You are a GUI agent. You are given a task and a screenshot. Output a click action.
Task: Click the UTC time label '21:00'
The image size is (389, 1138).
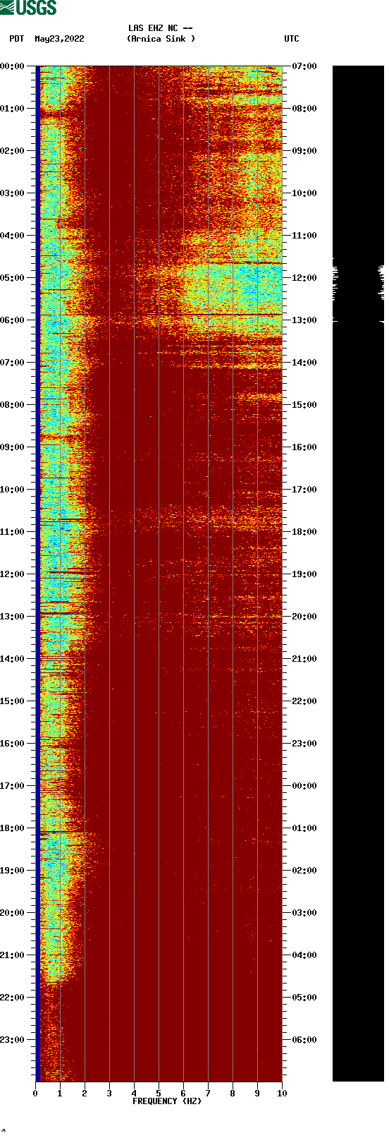(x=304, y=659)
